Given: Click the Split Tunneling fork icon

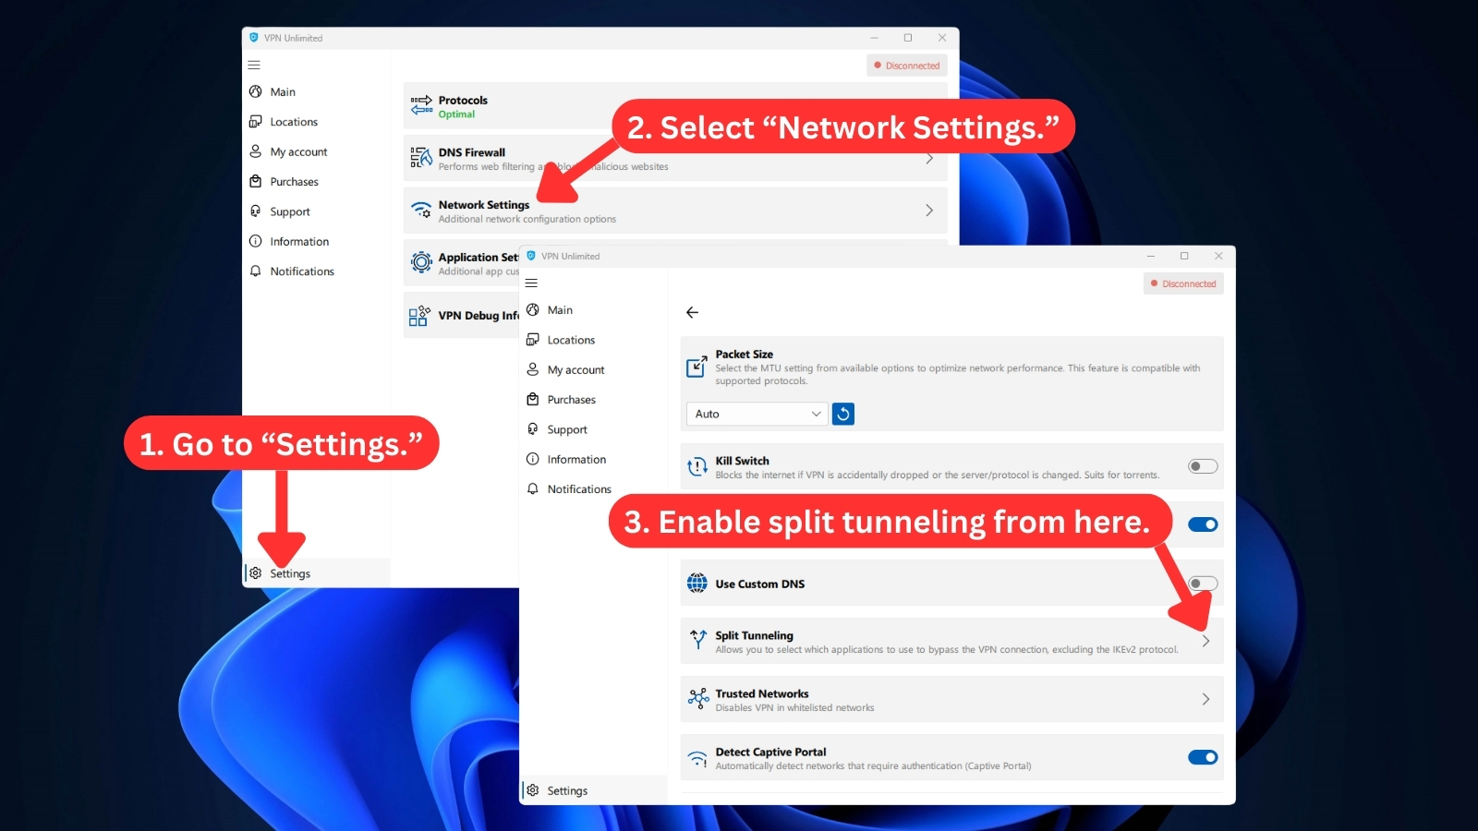Looking at the screenshot, I should [697, 639].
